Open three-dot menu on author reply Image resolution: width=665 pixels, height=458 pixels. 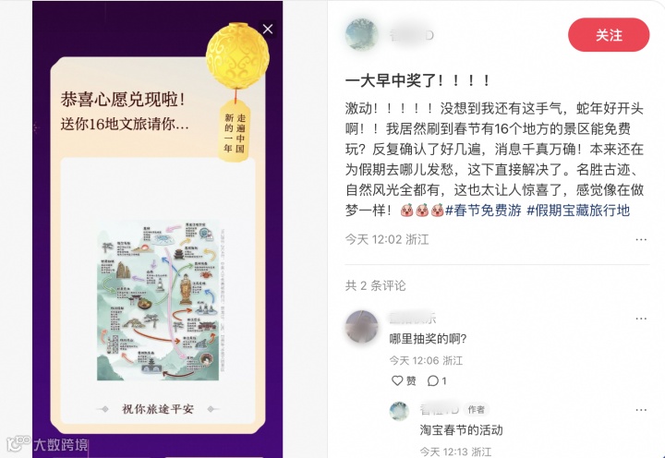pos(641,410)
